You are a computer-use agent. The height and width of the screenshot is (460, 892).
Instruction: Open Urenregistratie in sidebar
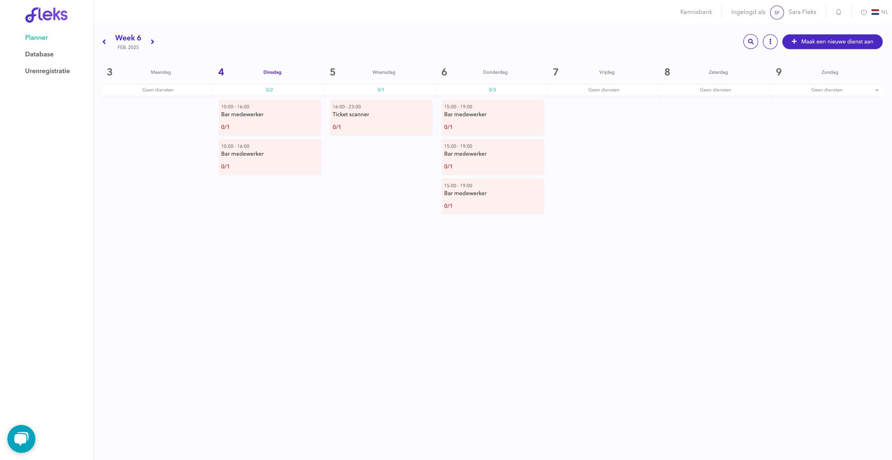[47, 71]
